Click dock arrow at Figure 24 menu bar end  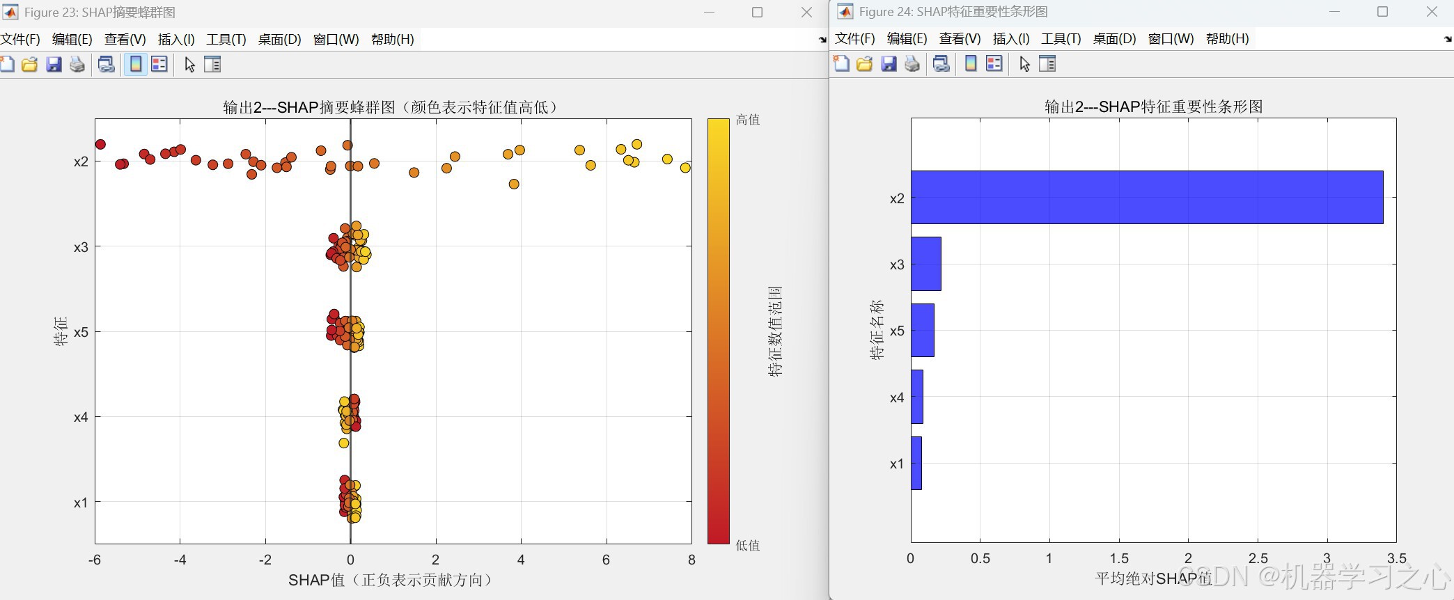pos(1448,40)
